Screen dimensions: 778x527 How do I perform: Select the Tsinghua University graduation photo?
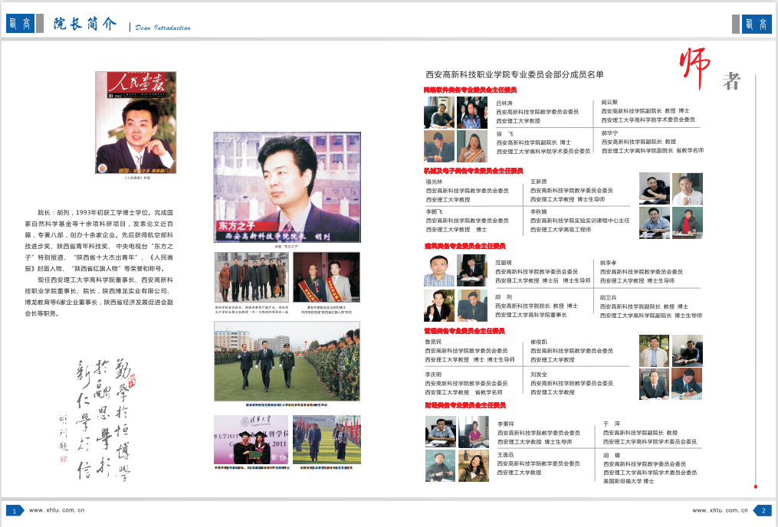[251, 439]
